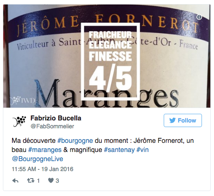Viewport: 214px width, 196px height.
Task: Click the 11:55 AM - 19 Jan 2016 timestamp
Action: [42, 169]
